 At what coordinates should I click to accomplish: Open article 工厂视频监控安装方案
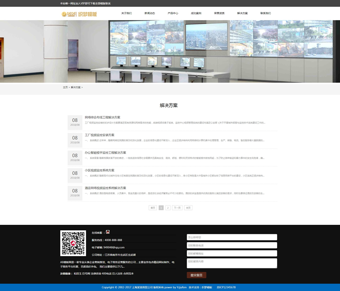click(99, 135)
